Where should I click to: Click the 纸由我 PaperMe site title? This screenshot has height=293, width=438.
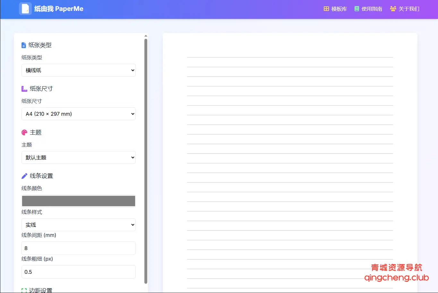(59, 9)
